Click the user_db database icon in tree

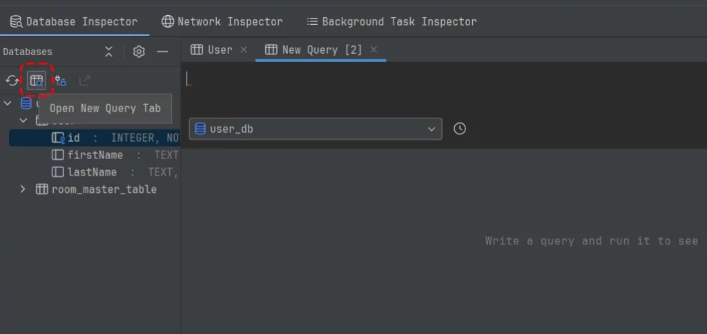[26, 103]
